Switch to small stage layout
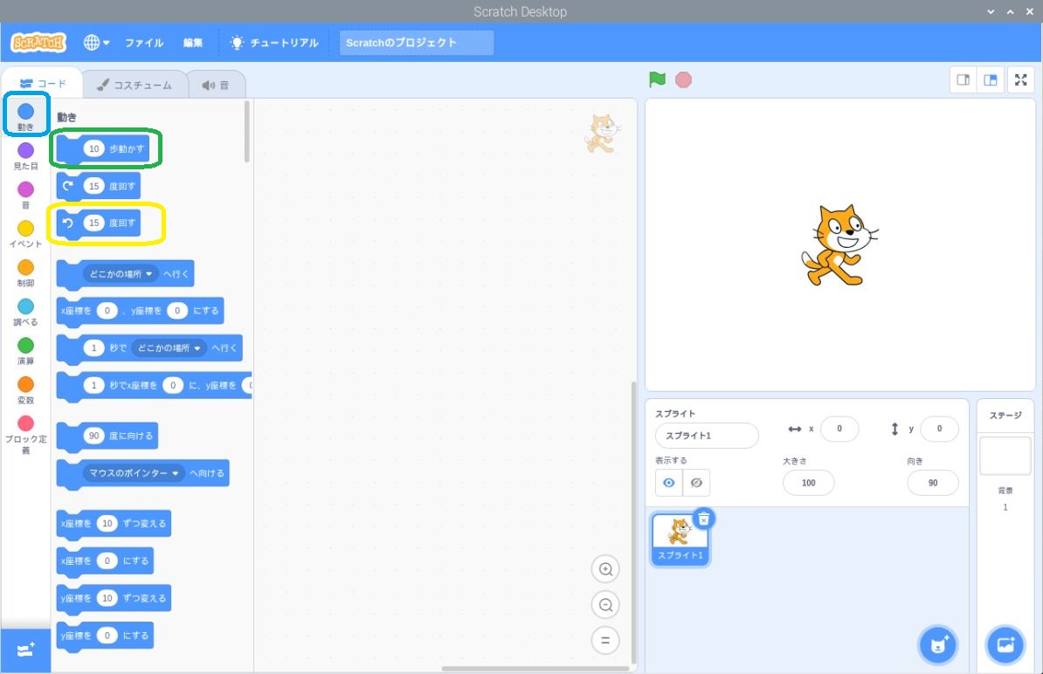This screenshot has height=674, width=1043. click(x=964, y=79)
